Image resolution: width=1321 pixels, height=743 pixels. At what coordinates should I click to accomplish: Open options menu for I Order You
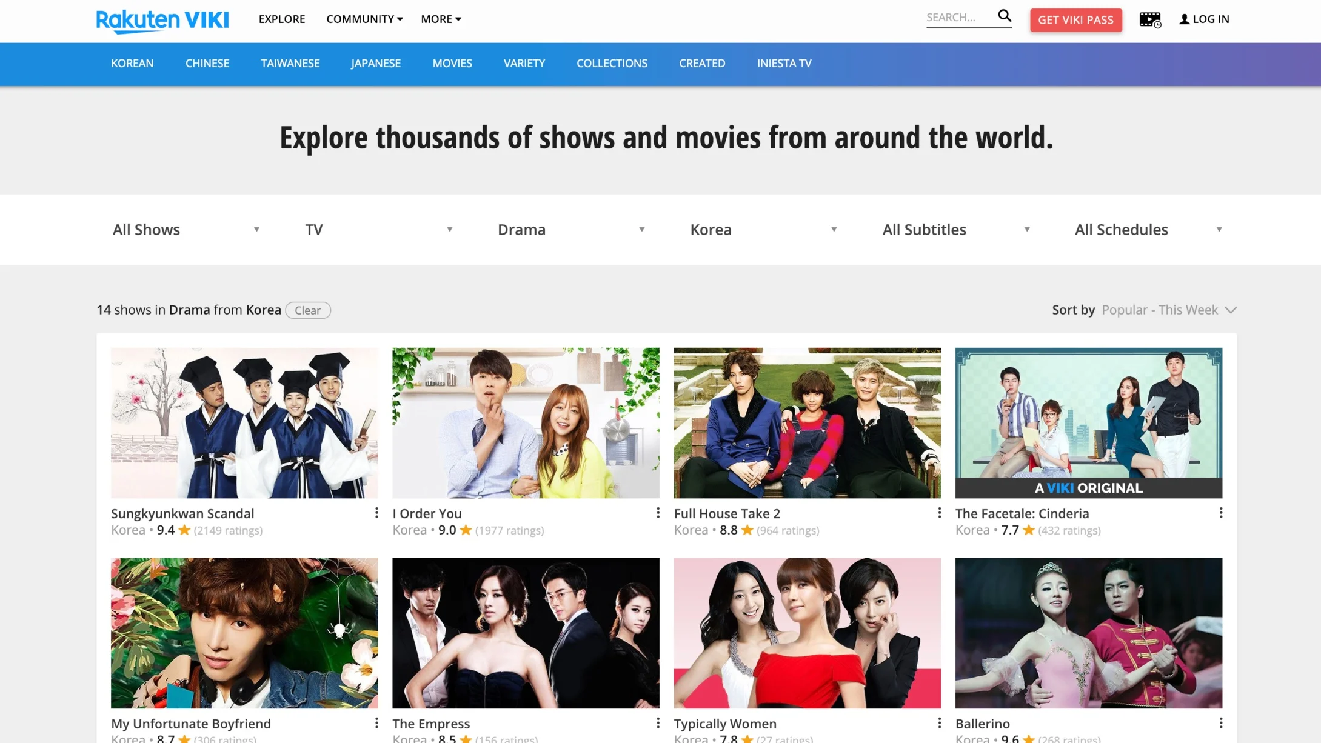[658, 513]
